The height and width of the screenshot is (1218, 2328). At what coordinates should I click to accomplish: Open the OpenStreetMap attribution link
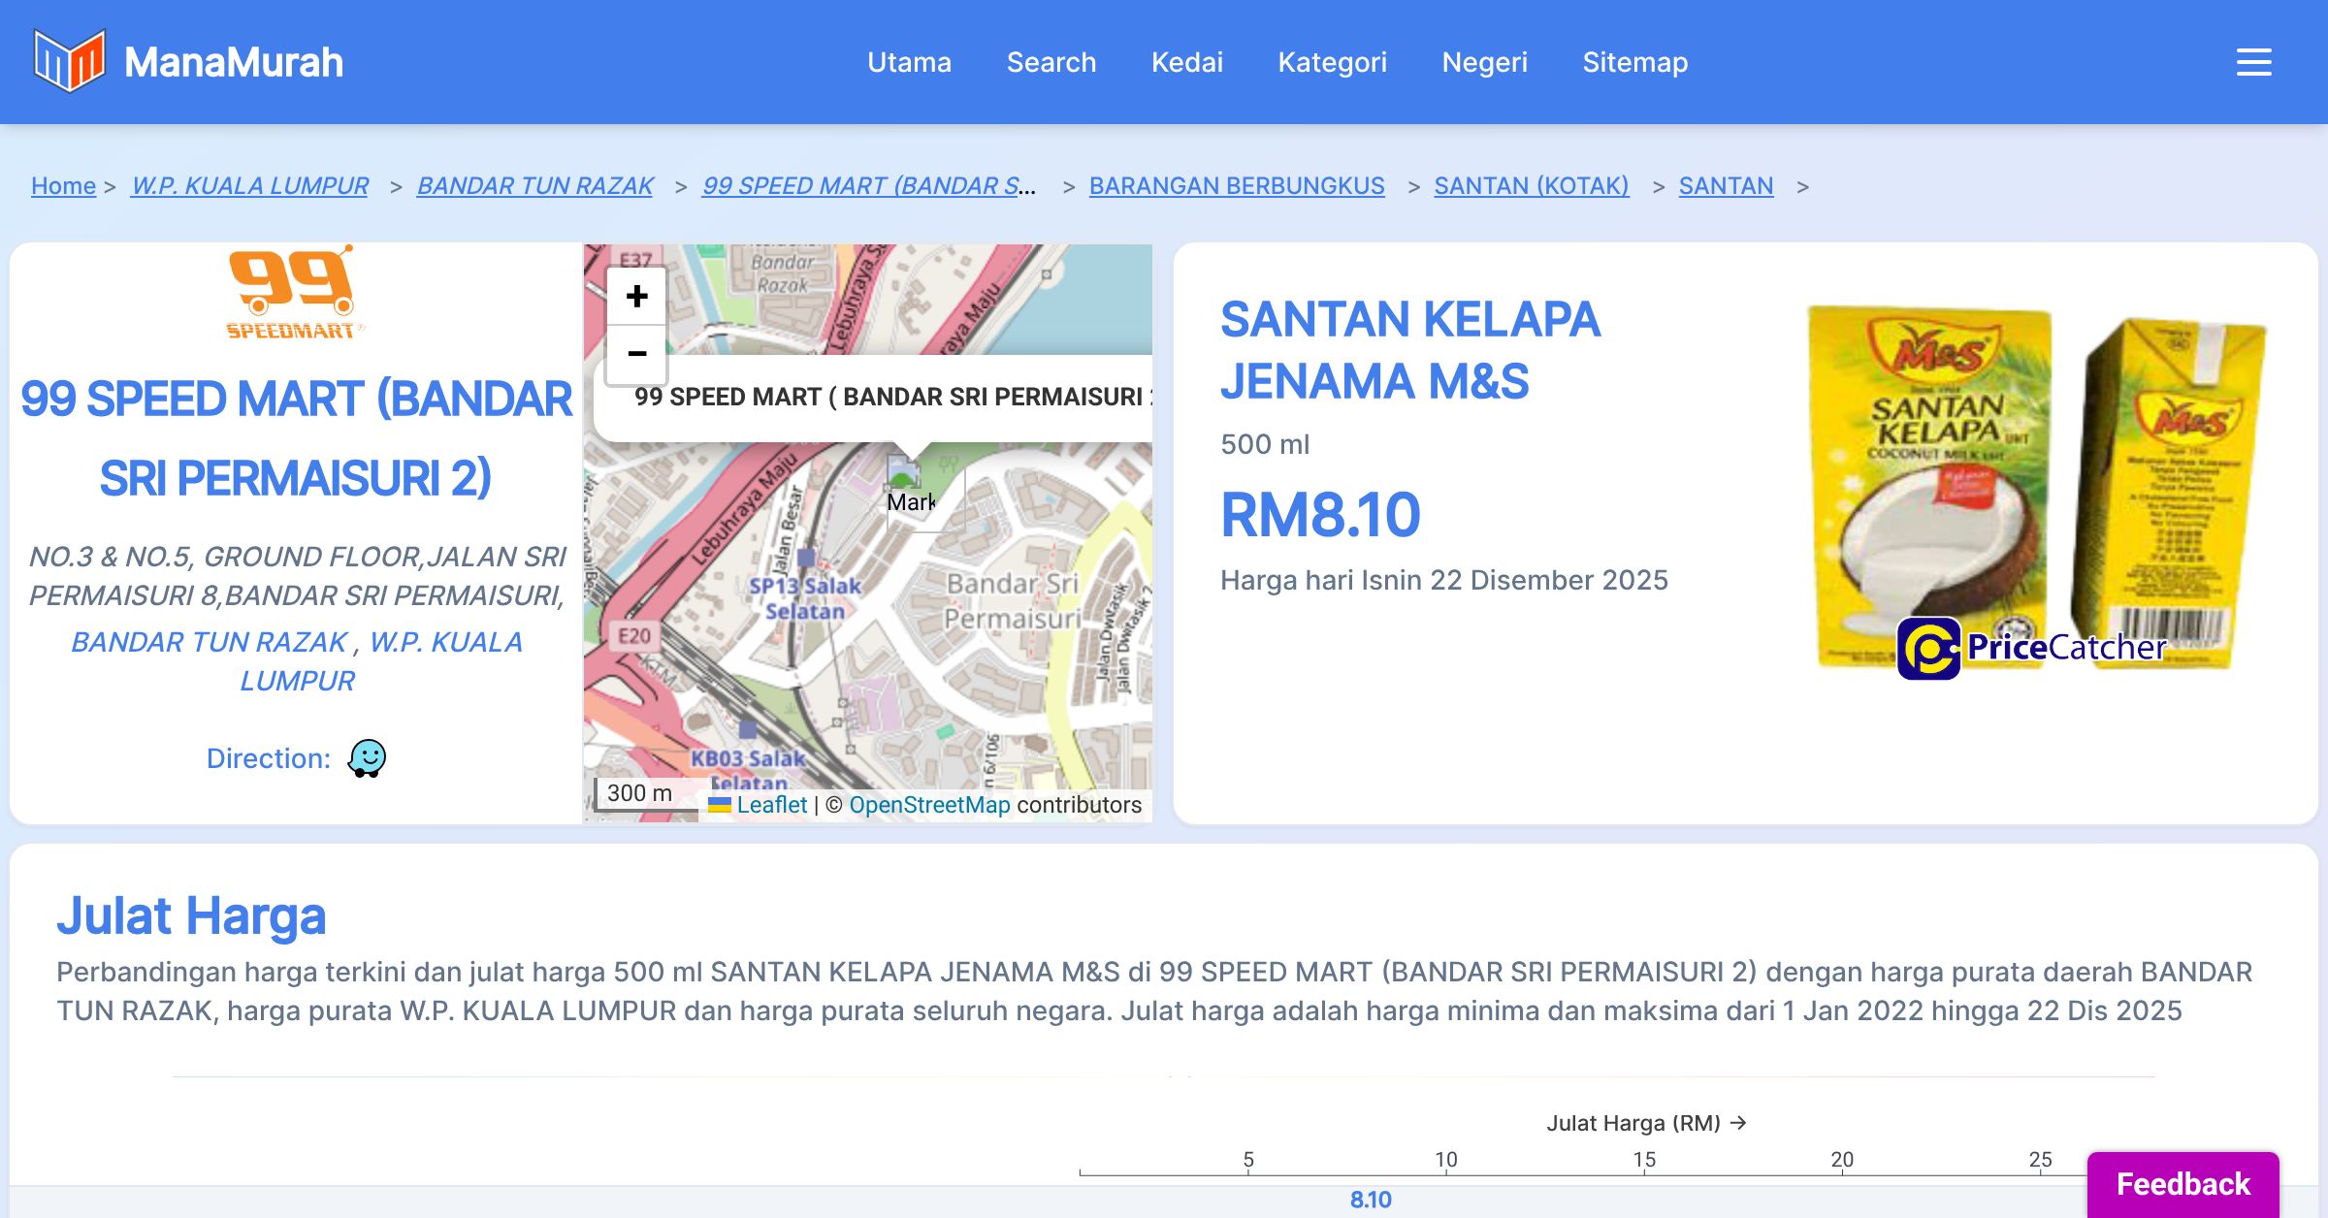click(928, 805)
